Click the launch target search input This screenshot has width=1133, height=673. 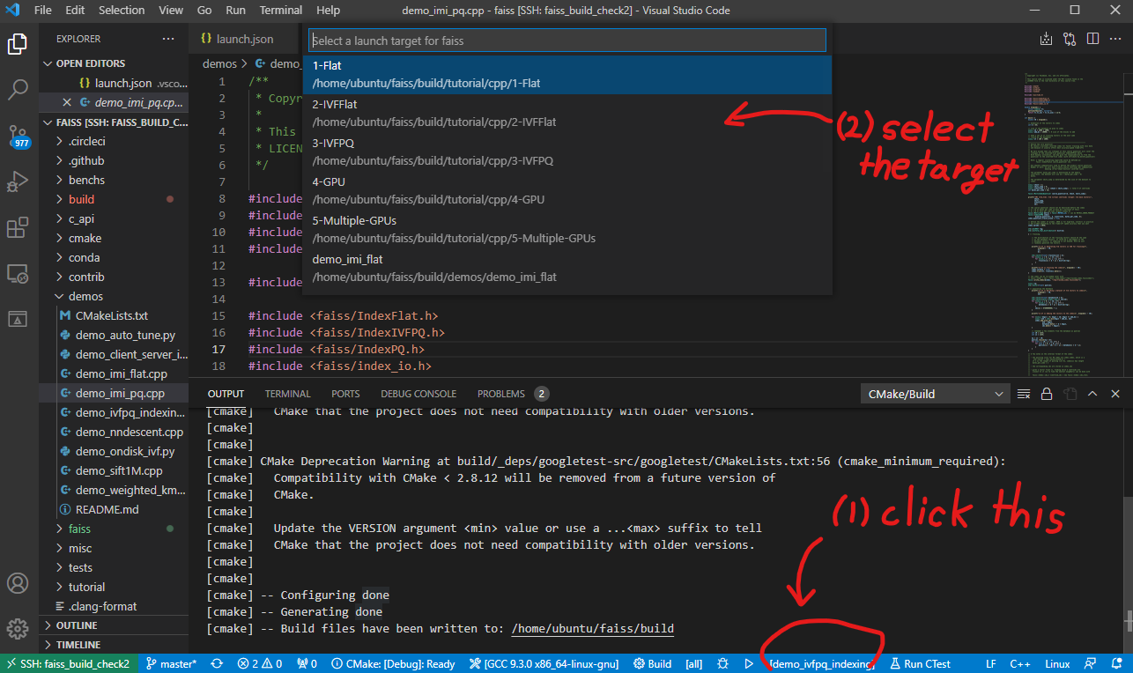(x=567, y=41)
